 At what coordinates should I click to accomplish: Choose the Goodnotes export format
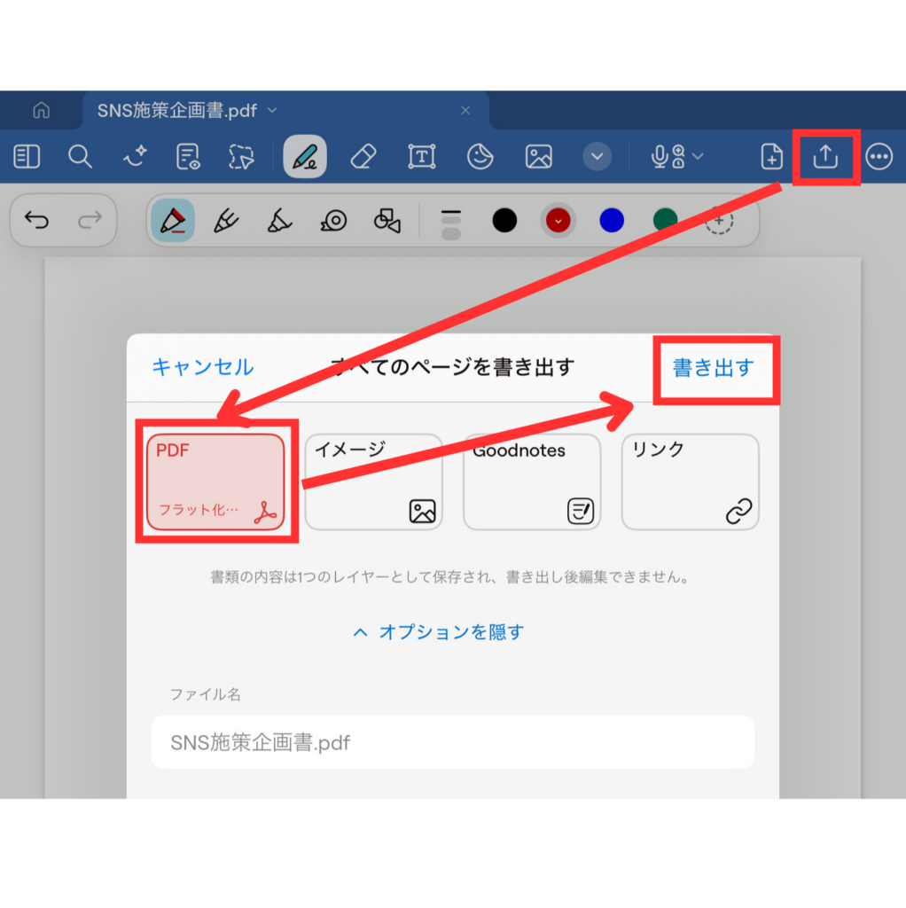pyautogui.click(x=532, y=481)
